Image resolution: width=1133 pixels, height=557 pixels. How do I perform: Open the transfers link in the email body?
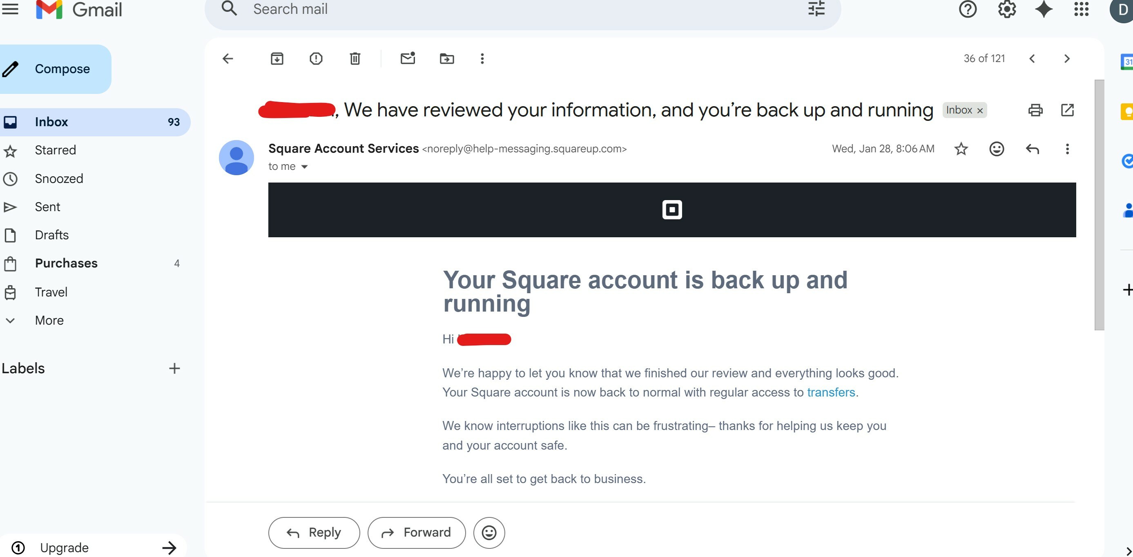831,392
